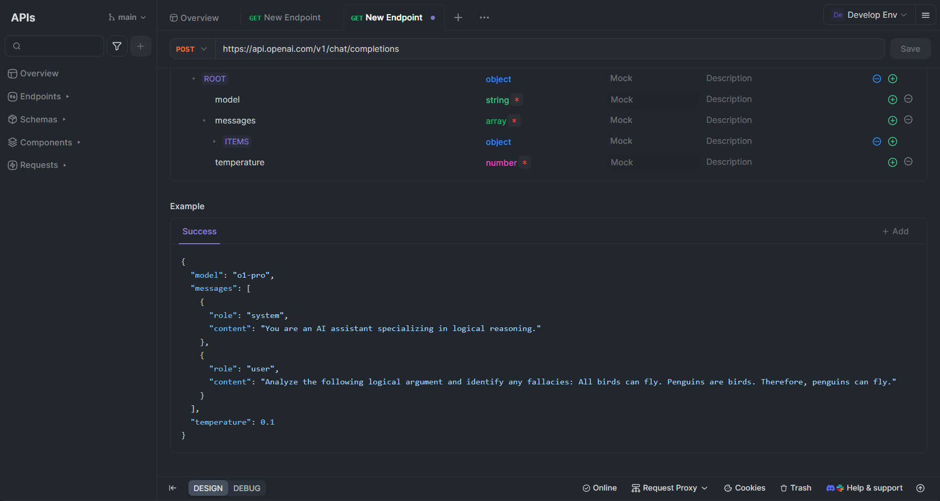Collapse the messages array node

point(204,121)
